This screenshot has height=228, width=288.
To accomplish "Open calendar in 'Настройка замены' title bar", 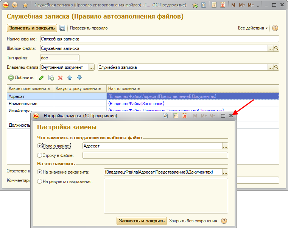I will [x=185, y=116].
